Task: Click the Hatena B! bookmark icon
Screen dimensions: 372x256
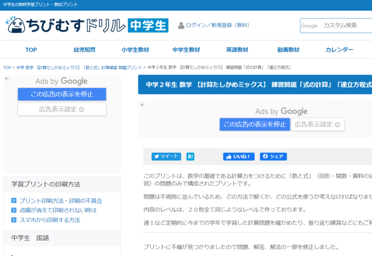Action: 190,157
